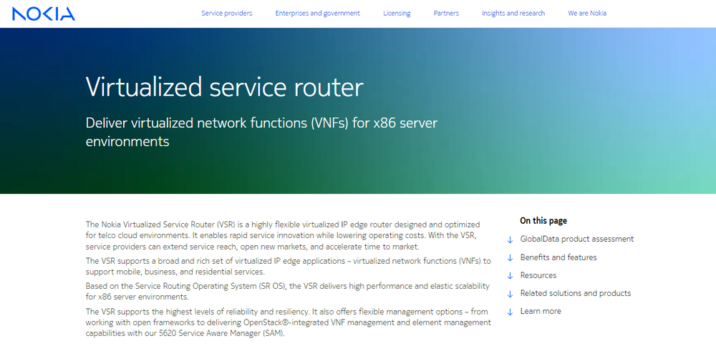The width and height of the screenshot is (716, 346).
Task: Jump to GlobalData product assessment section
Action: pyautogui.click(x=576, y=239)
